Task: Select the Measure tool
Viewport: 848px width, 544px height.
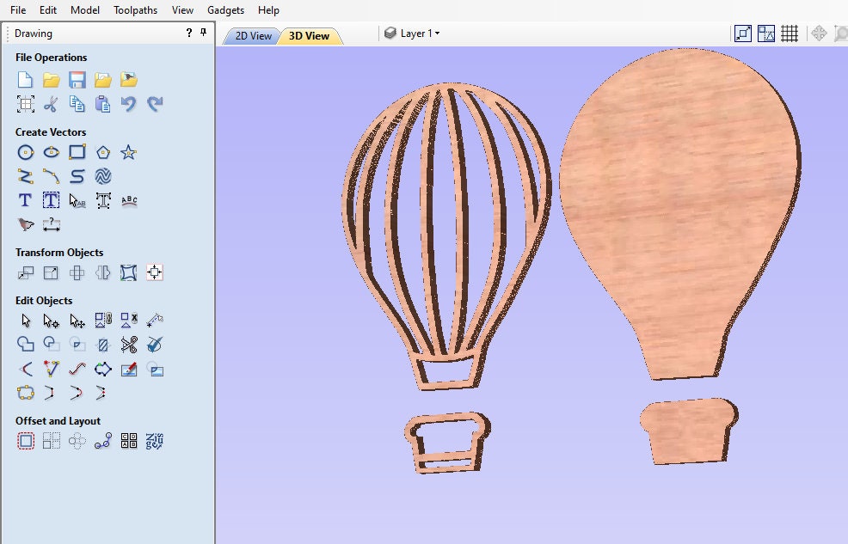Action: 51,224
